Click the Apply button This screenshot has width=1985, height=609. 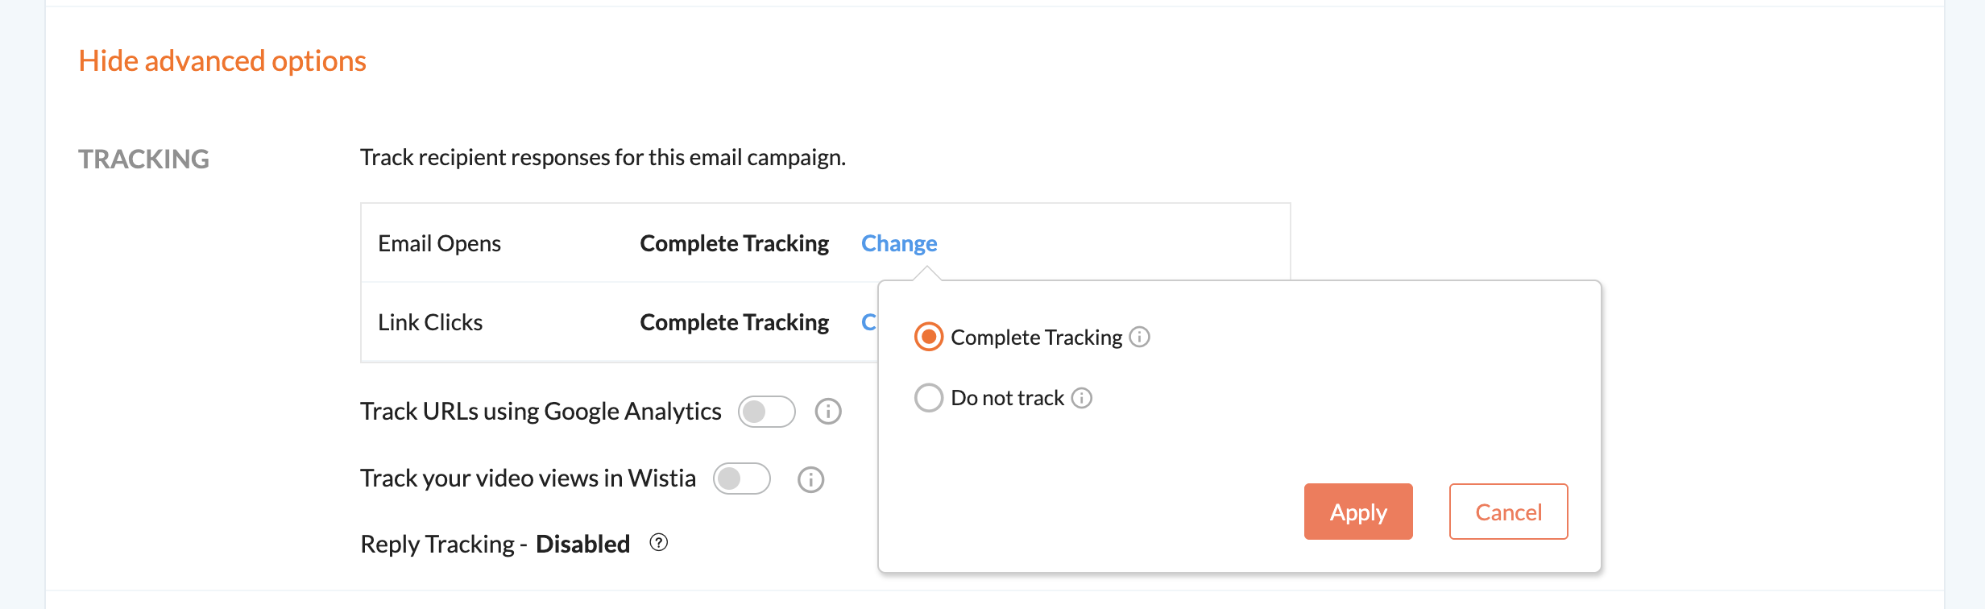point(1358,512)
